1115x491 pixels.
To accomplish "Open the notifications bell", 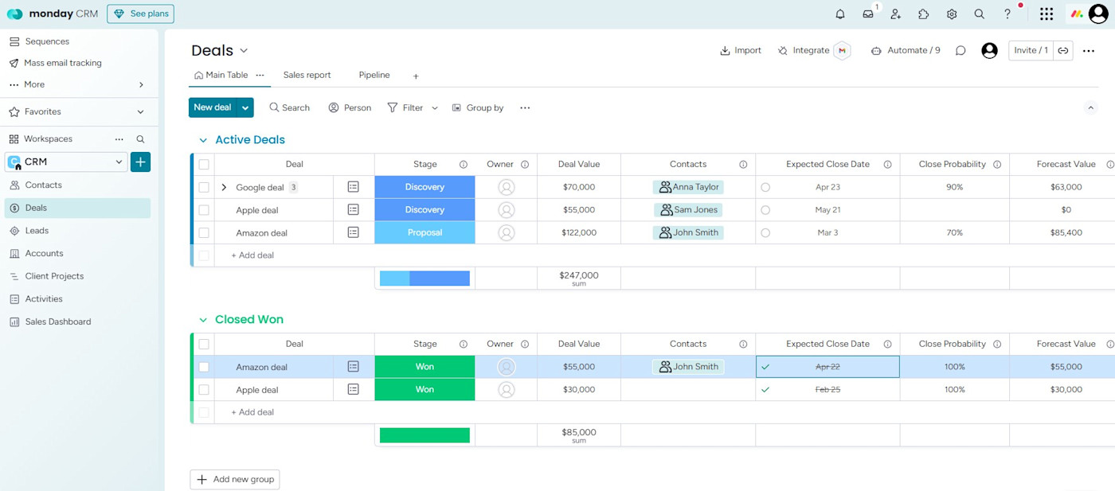I will tap(839, 14).
